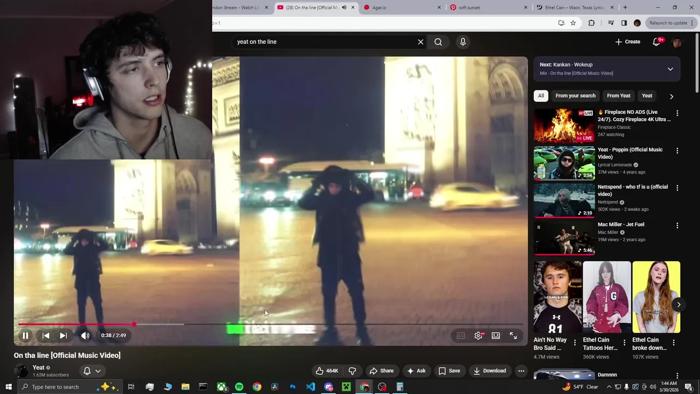Show hidden system tray icons chevron
Screen dimensions: 700x394
tap(609, 387)
